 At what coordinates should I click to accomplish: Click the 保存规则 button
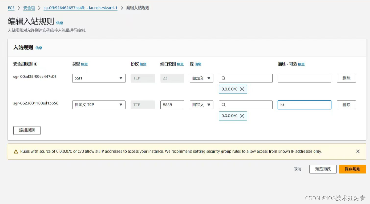click(352, 169)
